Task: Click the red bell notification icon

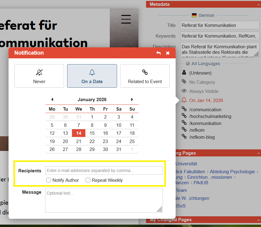Action: (184, 100)
